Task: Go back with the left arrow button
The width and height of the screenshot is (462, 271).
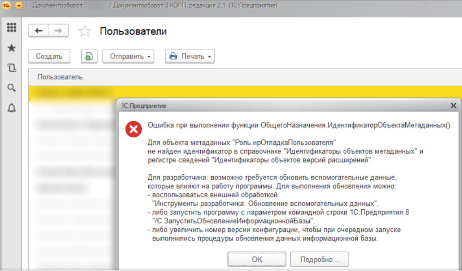Action: pyautogui.click(x=39, y=31)
